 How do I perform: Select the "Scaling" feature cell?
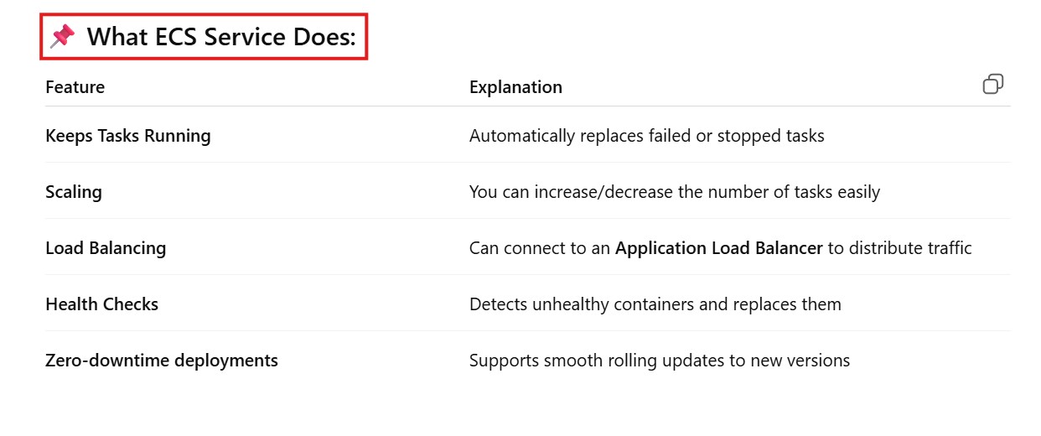pyautogui.click(x=74, y=192)
